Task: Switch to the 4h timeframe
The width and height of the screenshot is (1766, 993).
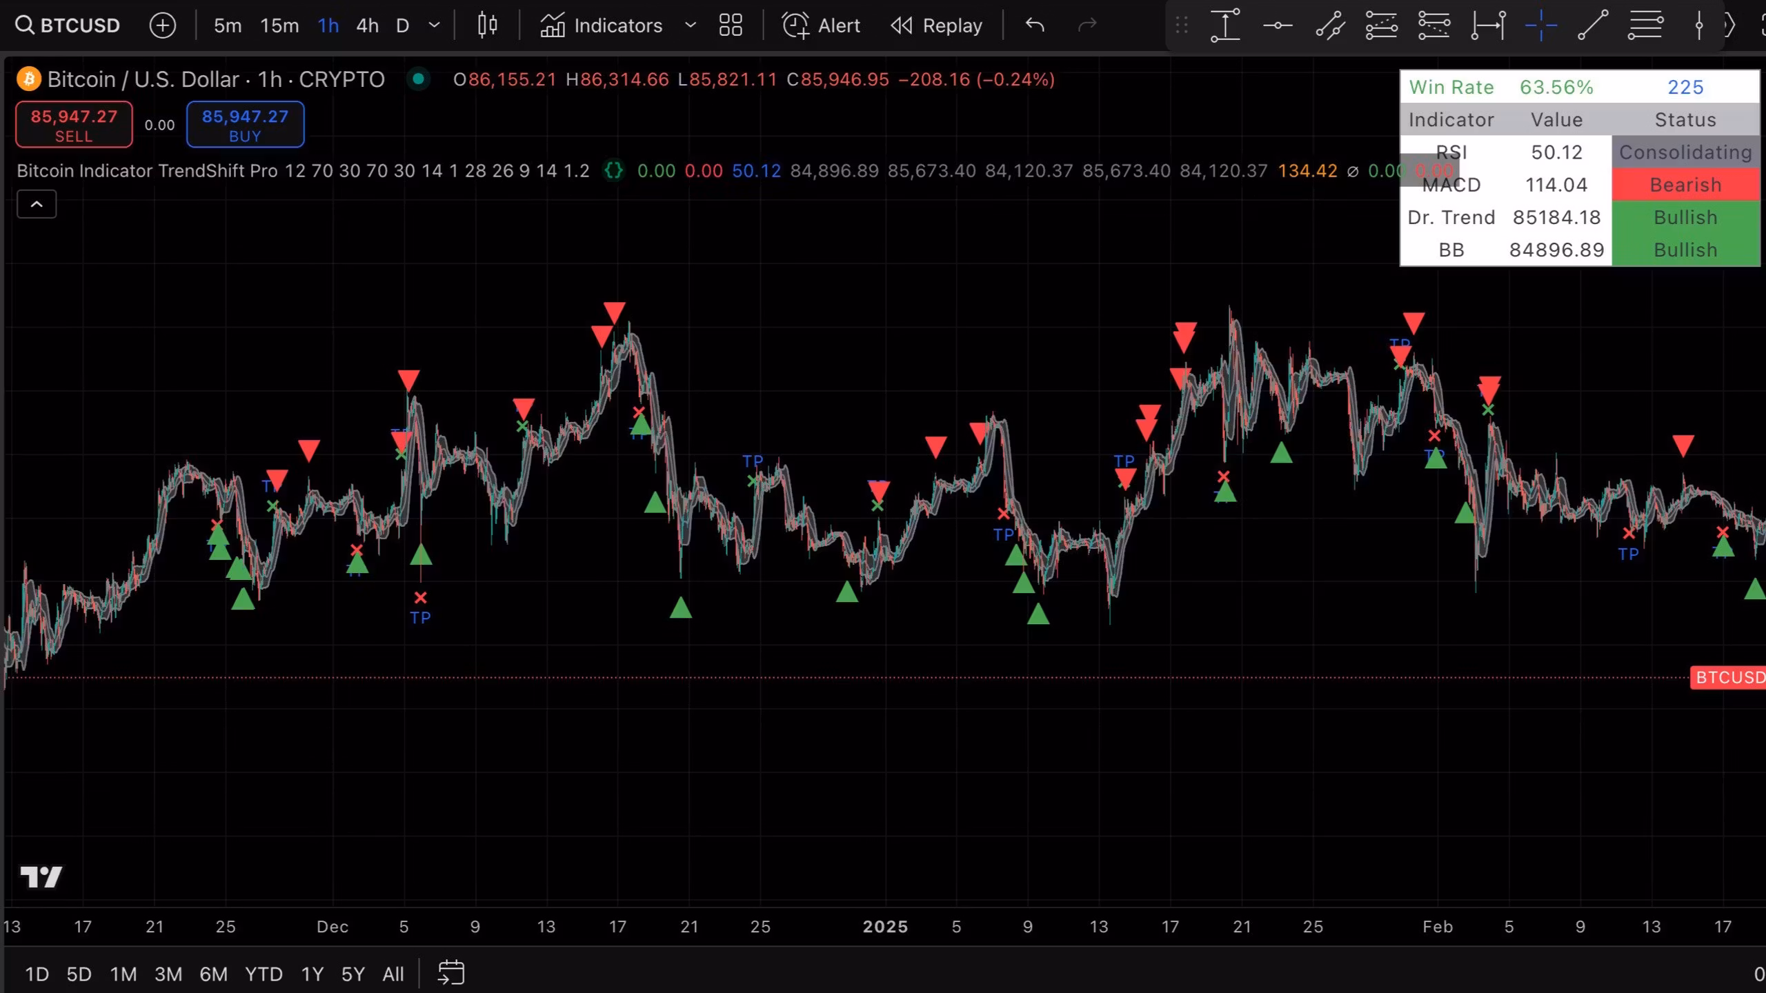Action: click(367, 26)
